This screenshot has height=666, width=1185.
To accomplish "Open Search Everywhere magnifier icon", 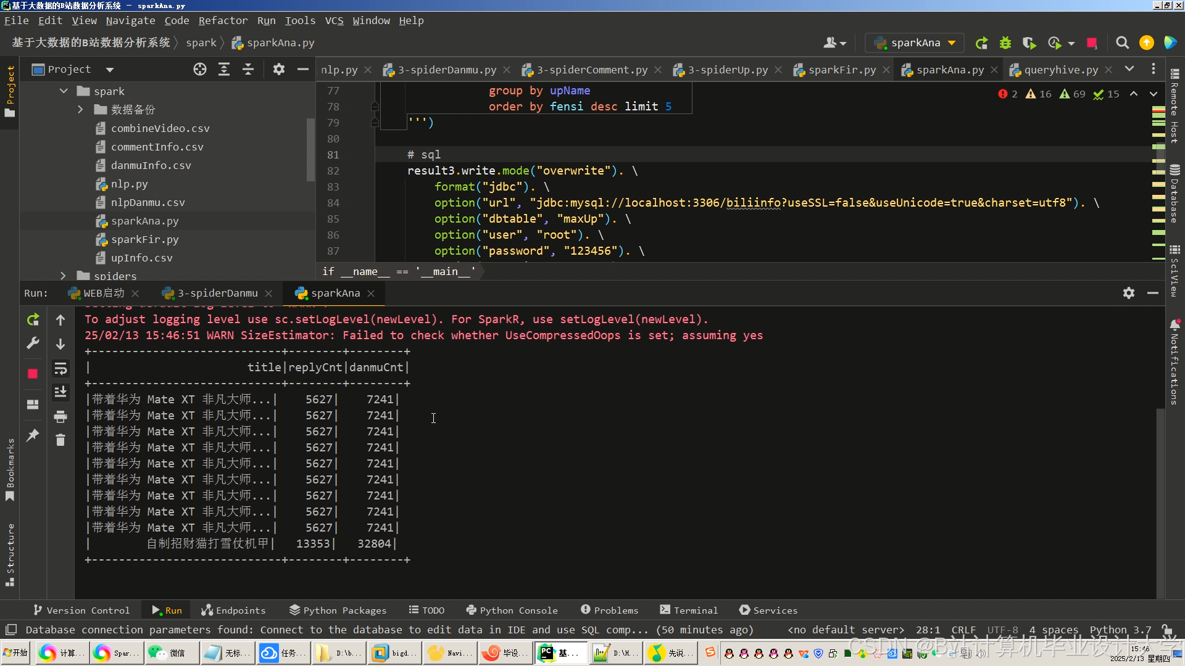I will pyautogui.click(x=1122, y=43).
